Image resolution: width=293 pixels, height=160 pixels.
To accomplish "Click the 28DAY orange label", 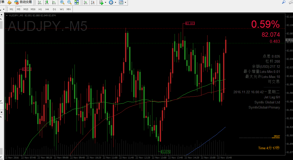I will coord(277,136).
